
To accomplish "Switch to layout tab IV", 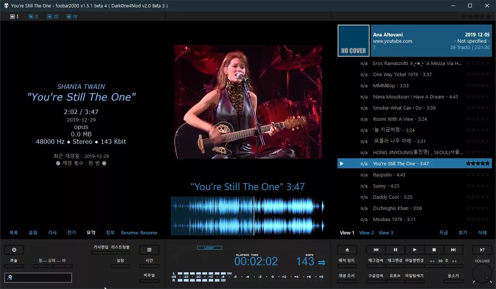I will 72,16.
